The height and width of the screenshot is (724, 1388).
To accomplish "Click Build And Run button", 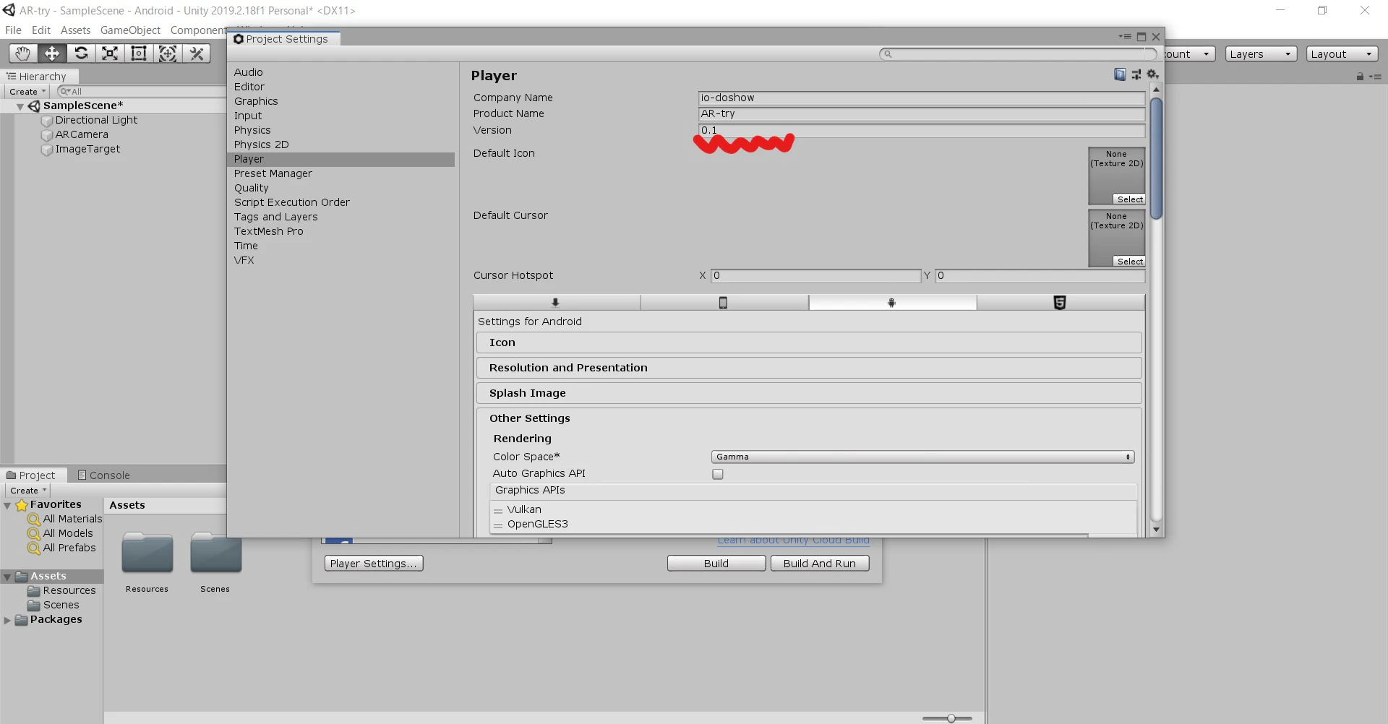I will [820, 564].
